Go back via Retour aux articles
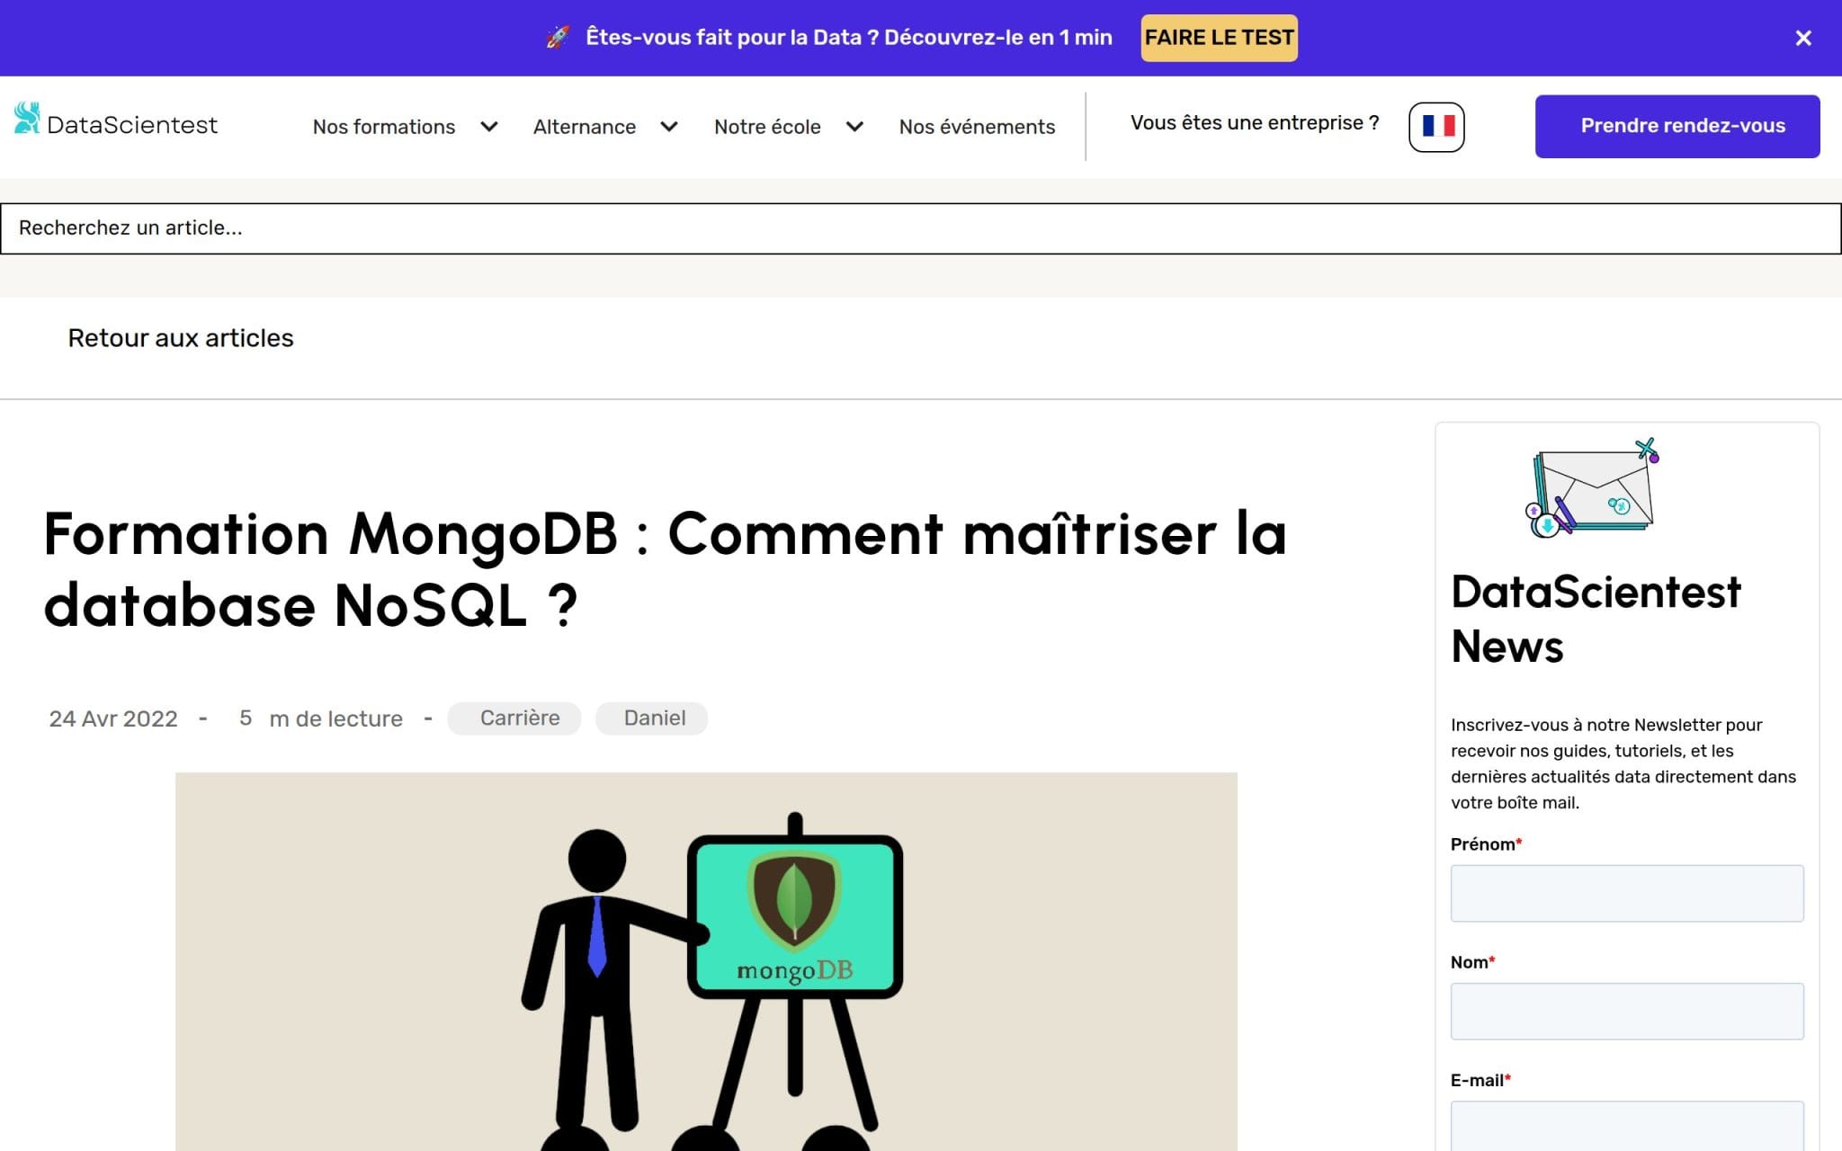 [181, 338]
